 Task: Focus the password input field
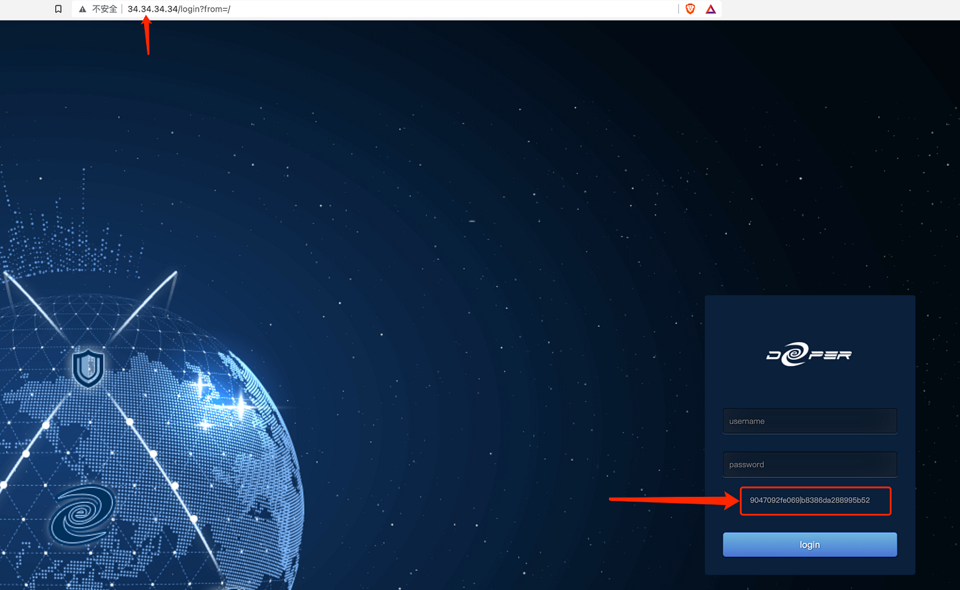click(810, 465)
